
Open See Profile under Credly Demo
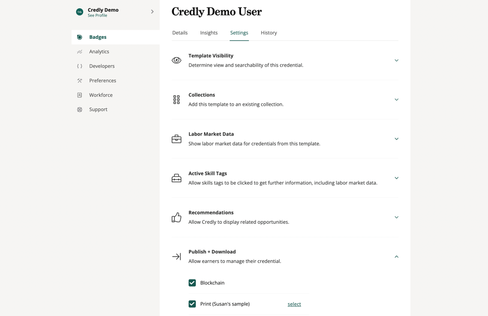[97, 15]
